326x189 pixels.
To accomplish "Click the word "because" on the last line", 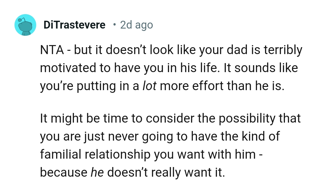I will (63, 172).
